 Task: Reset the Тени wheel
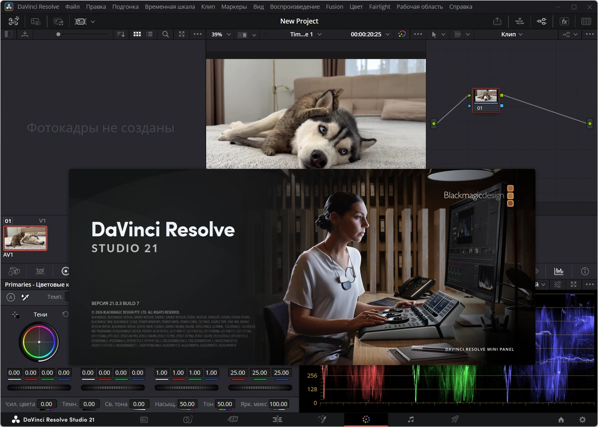(x=65, y=314)
